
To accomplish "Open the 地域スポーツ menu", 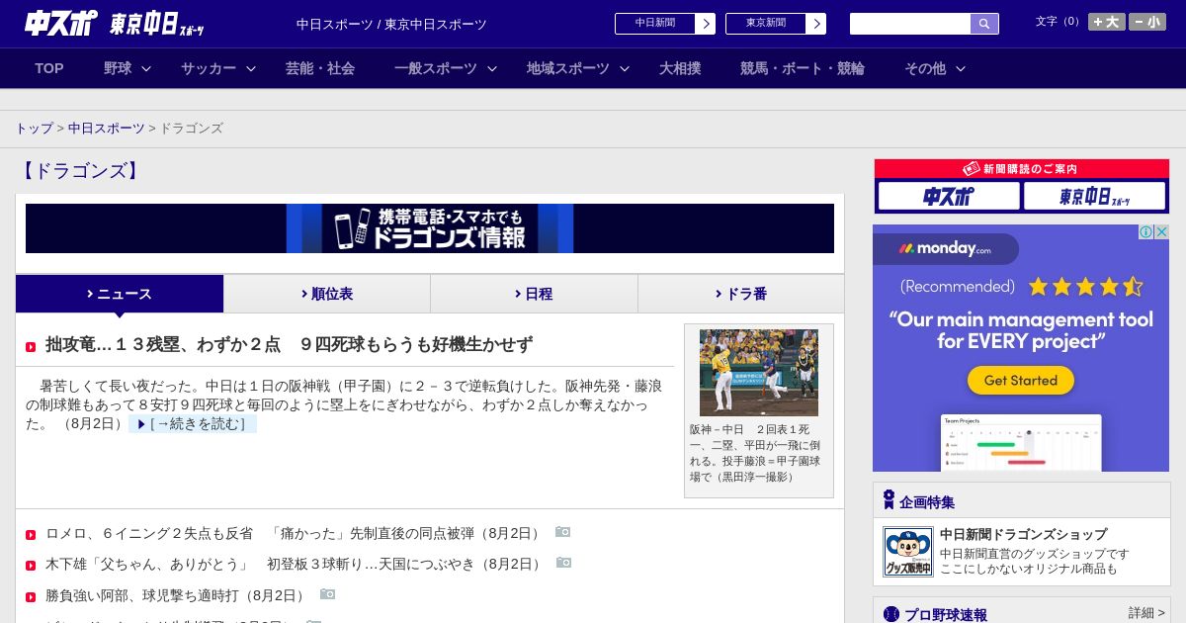I will [x=568, y=68].
